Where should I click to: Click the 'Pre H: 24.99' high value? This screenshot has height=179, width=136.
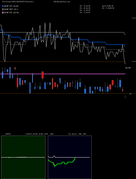coord(85,8)
